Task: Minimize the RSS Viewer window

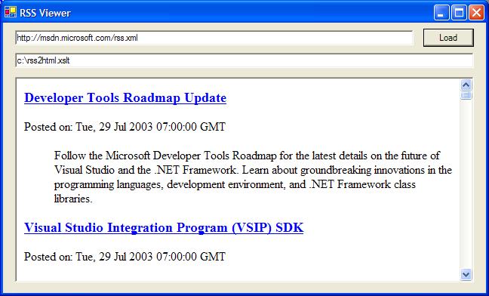Action: coord(441,13)
